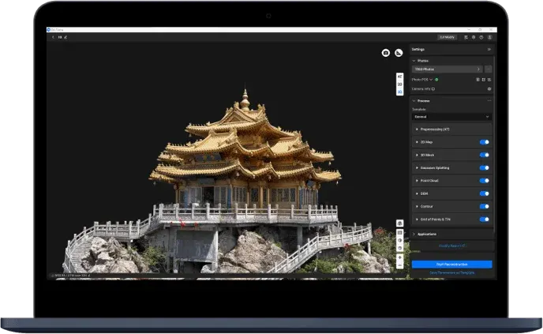
Task: Click the home view icon in viewer
Action: click(399, 223)
